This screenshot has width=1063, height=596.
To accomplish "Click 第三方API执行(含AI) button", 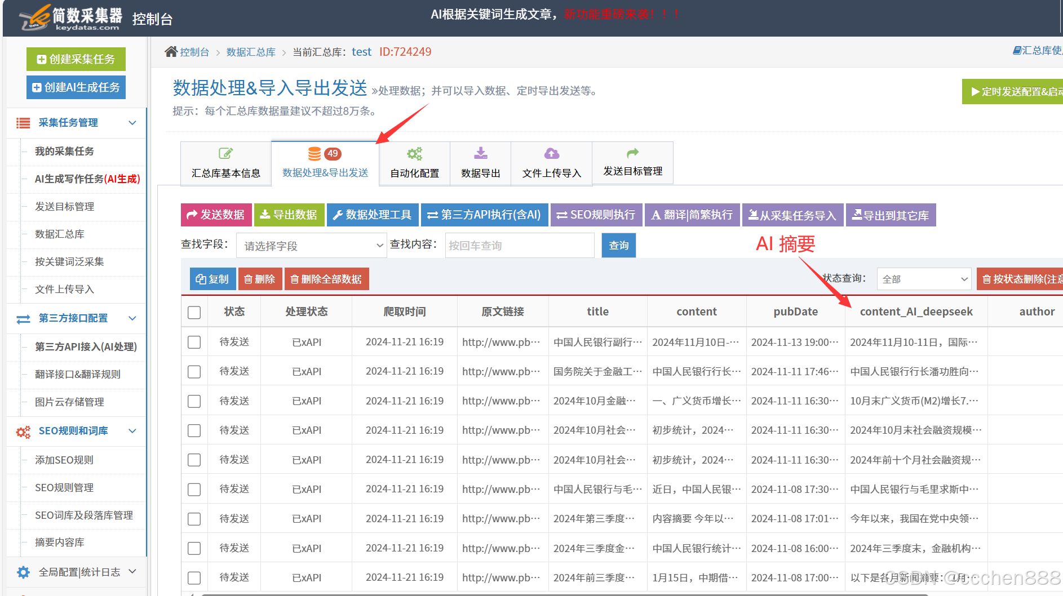I will coord(485,215).
